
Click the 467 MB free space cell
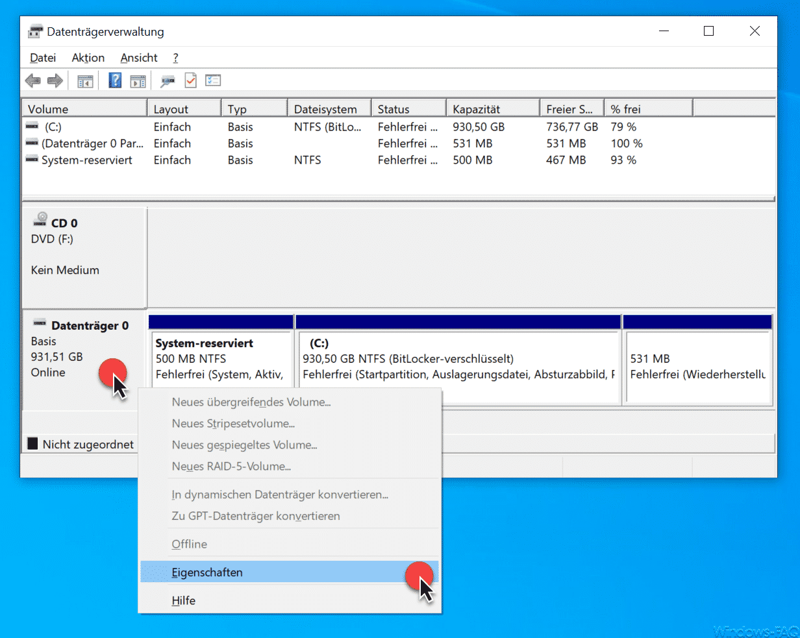[566, 160]
